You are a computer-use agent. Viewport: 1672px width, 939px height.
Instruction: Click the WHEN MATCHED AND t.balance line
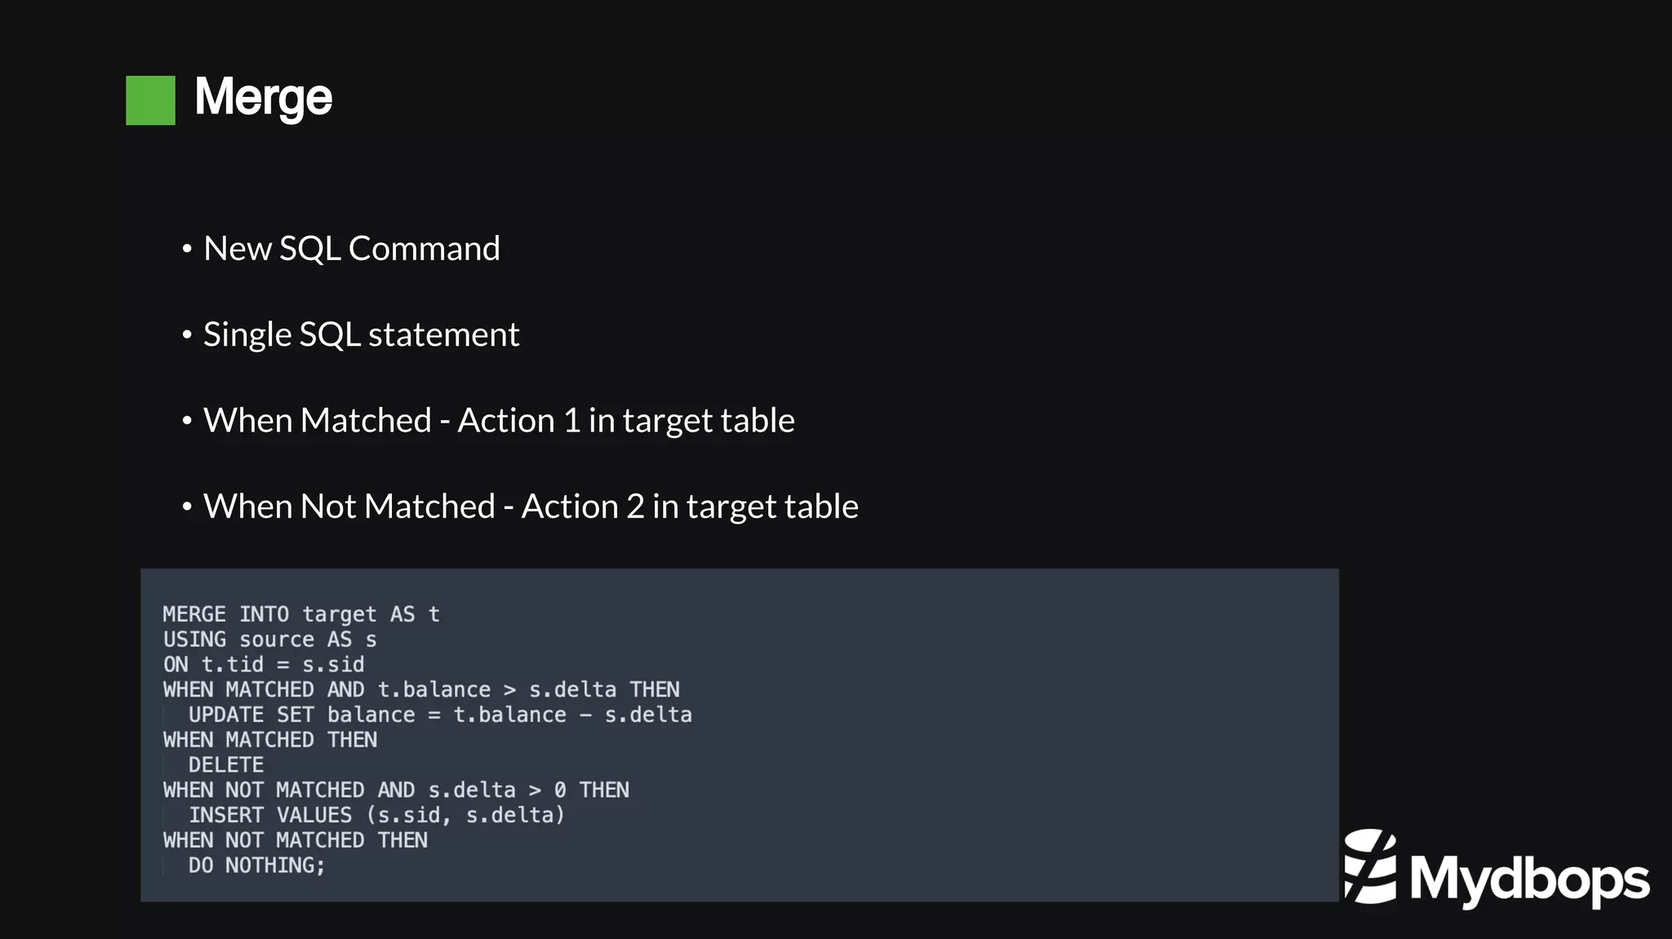click(420, 690)
